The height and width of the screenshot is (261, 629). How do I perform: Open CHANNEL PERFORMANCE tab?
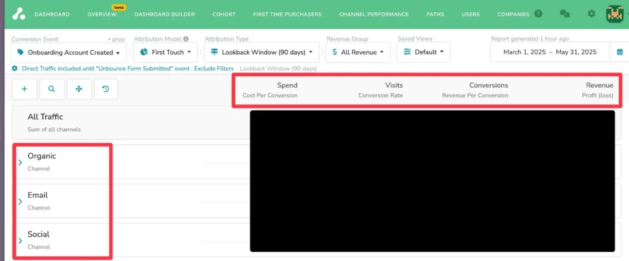tap(374, 14)
